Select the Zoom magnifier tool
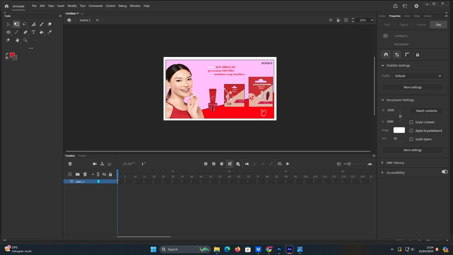The image size is (453, 255). point(25,40)
